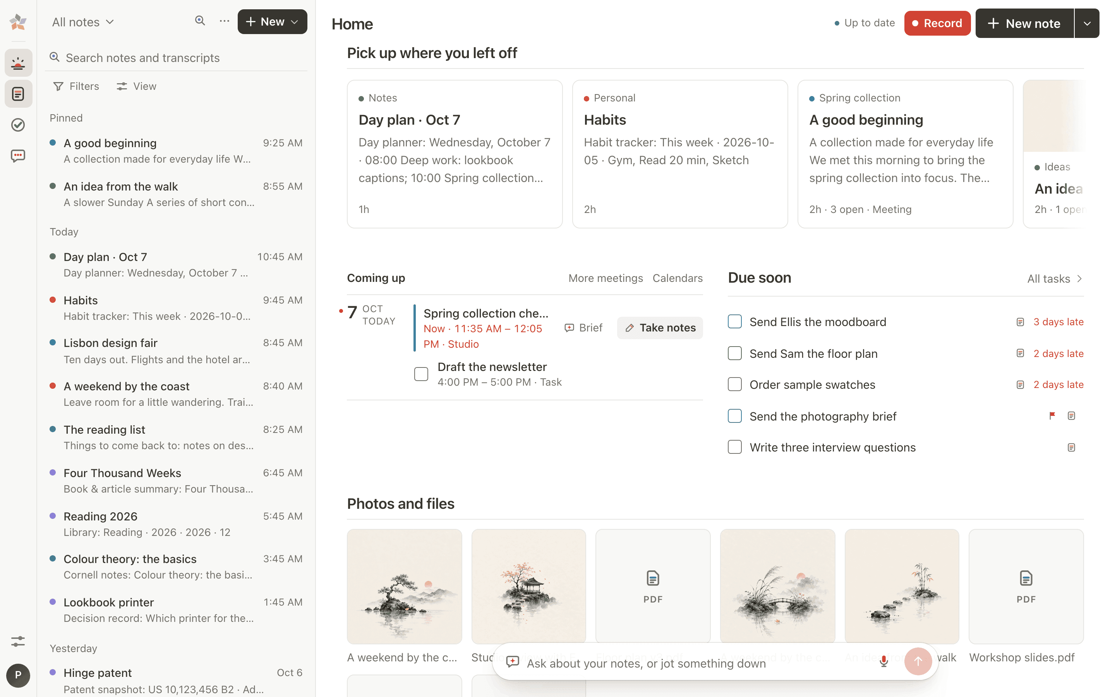Check off Write three interview questions

pyautogui.click(x=734, y=447)
